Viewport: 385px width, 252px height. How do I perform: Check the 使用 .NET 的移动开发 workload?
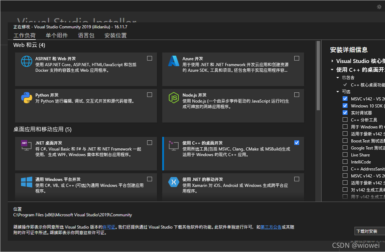297,179
